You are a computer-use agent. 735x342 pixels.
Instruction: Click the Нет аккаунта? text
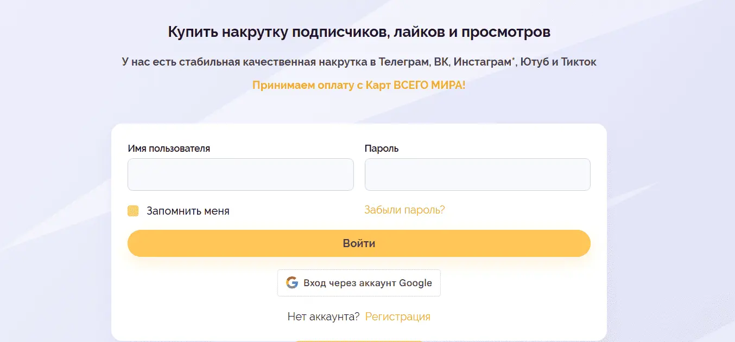(x=324, y=317)
